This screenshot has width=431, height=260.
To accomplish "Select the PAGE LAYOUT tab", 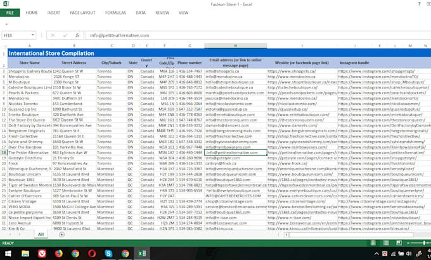I will point(82,13).
